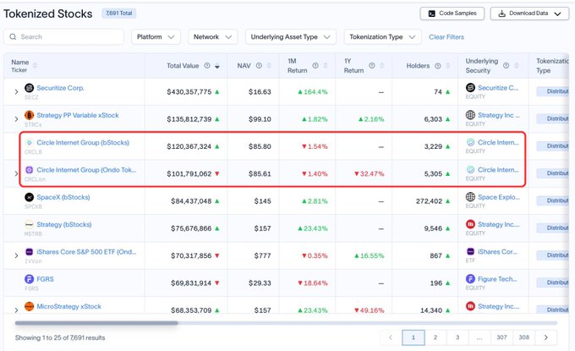Viewport: 575px width, 351px height.
Task: Open the MicroStrategy xStock link
Action: click(69, 306)
